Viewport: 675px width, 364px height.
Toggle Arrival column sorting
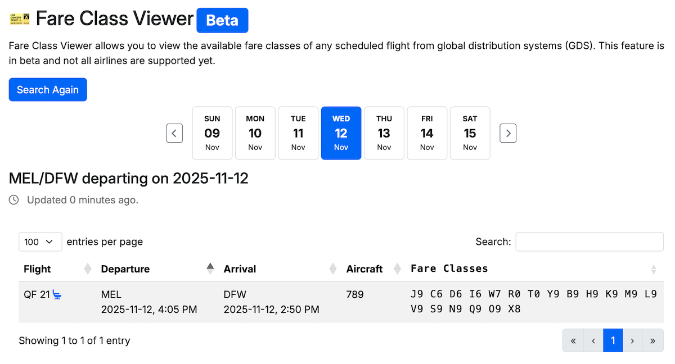click(x=332, y=269)
